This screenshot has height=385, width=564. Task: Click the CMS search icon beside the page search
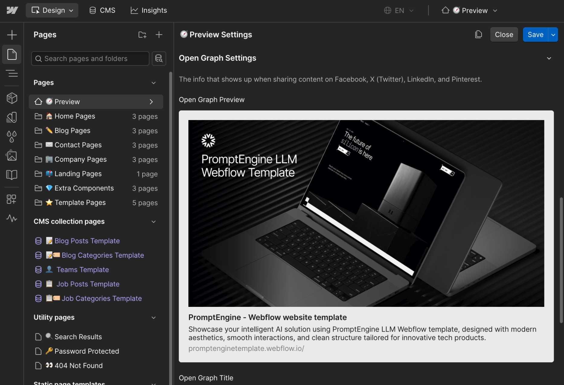(159, 58)
